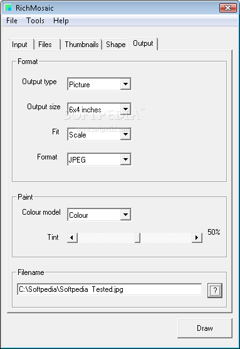The width and height of the screenshot is (240, 349).
Task: Open the Colour model dropdown
Action: 99,215
